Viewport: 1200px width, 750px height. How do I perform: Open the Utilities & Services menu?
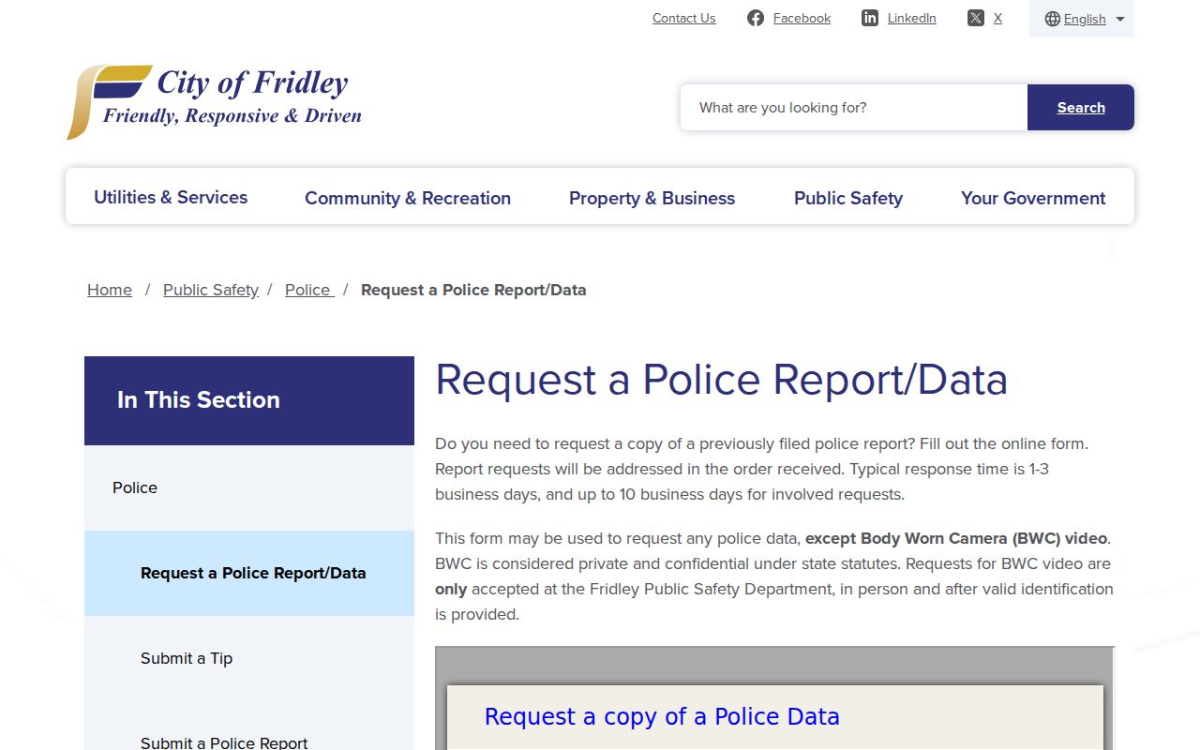171,197
